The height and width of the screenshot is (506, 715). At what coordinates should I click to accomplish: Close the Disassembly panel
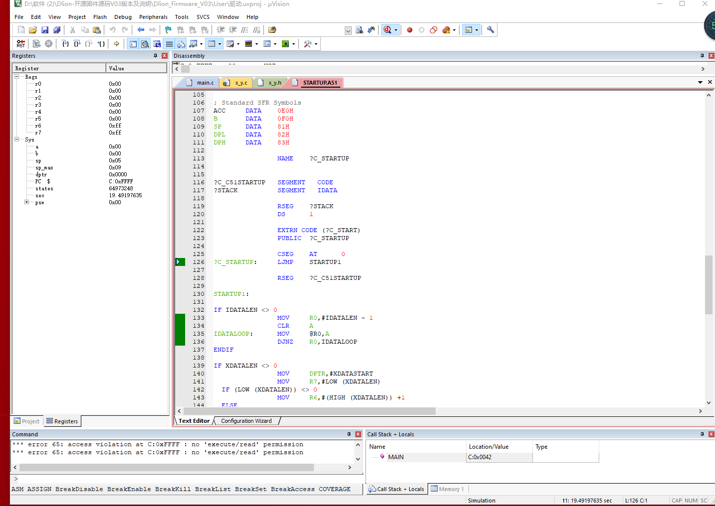pyautogui.click(x=711, y=56)
